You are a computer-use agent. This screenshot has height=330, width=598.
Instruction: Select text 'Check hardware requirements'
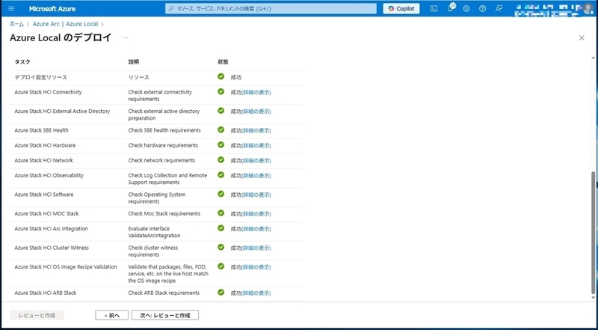pos(163,145)
